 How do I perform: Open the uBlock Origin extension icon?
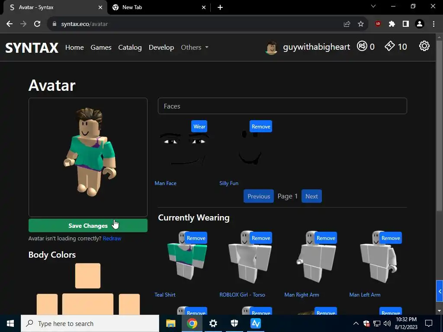click(x=378, y=24)
